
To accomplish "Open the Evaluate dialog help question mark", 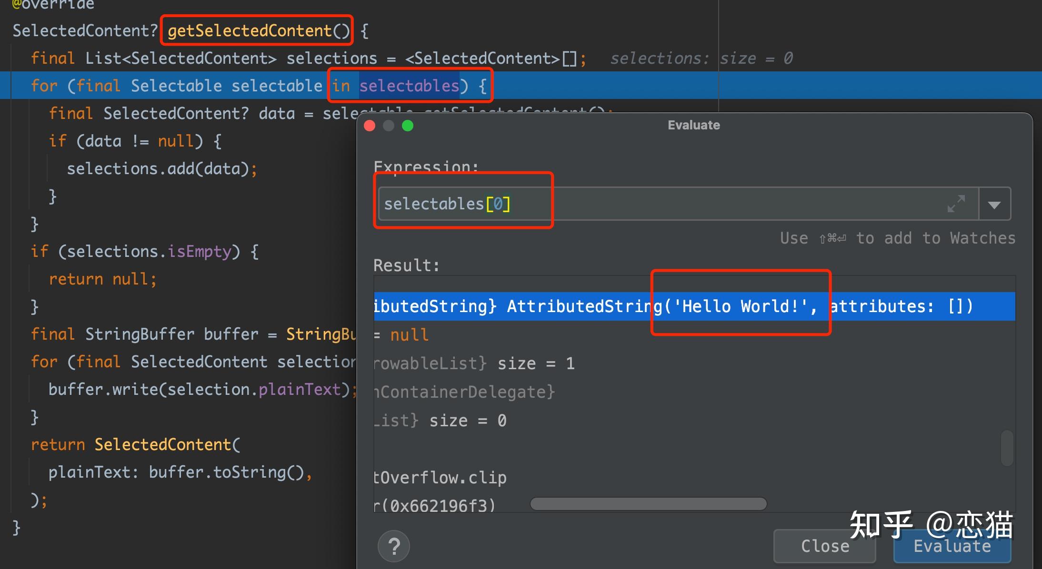I will [x=394, y=546].
